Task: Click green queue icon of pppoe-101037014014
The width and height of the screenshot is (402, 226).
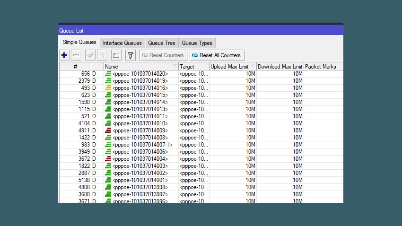Action: pyautogui.click(x=108, y=102)
